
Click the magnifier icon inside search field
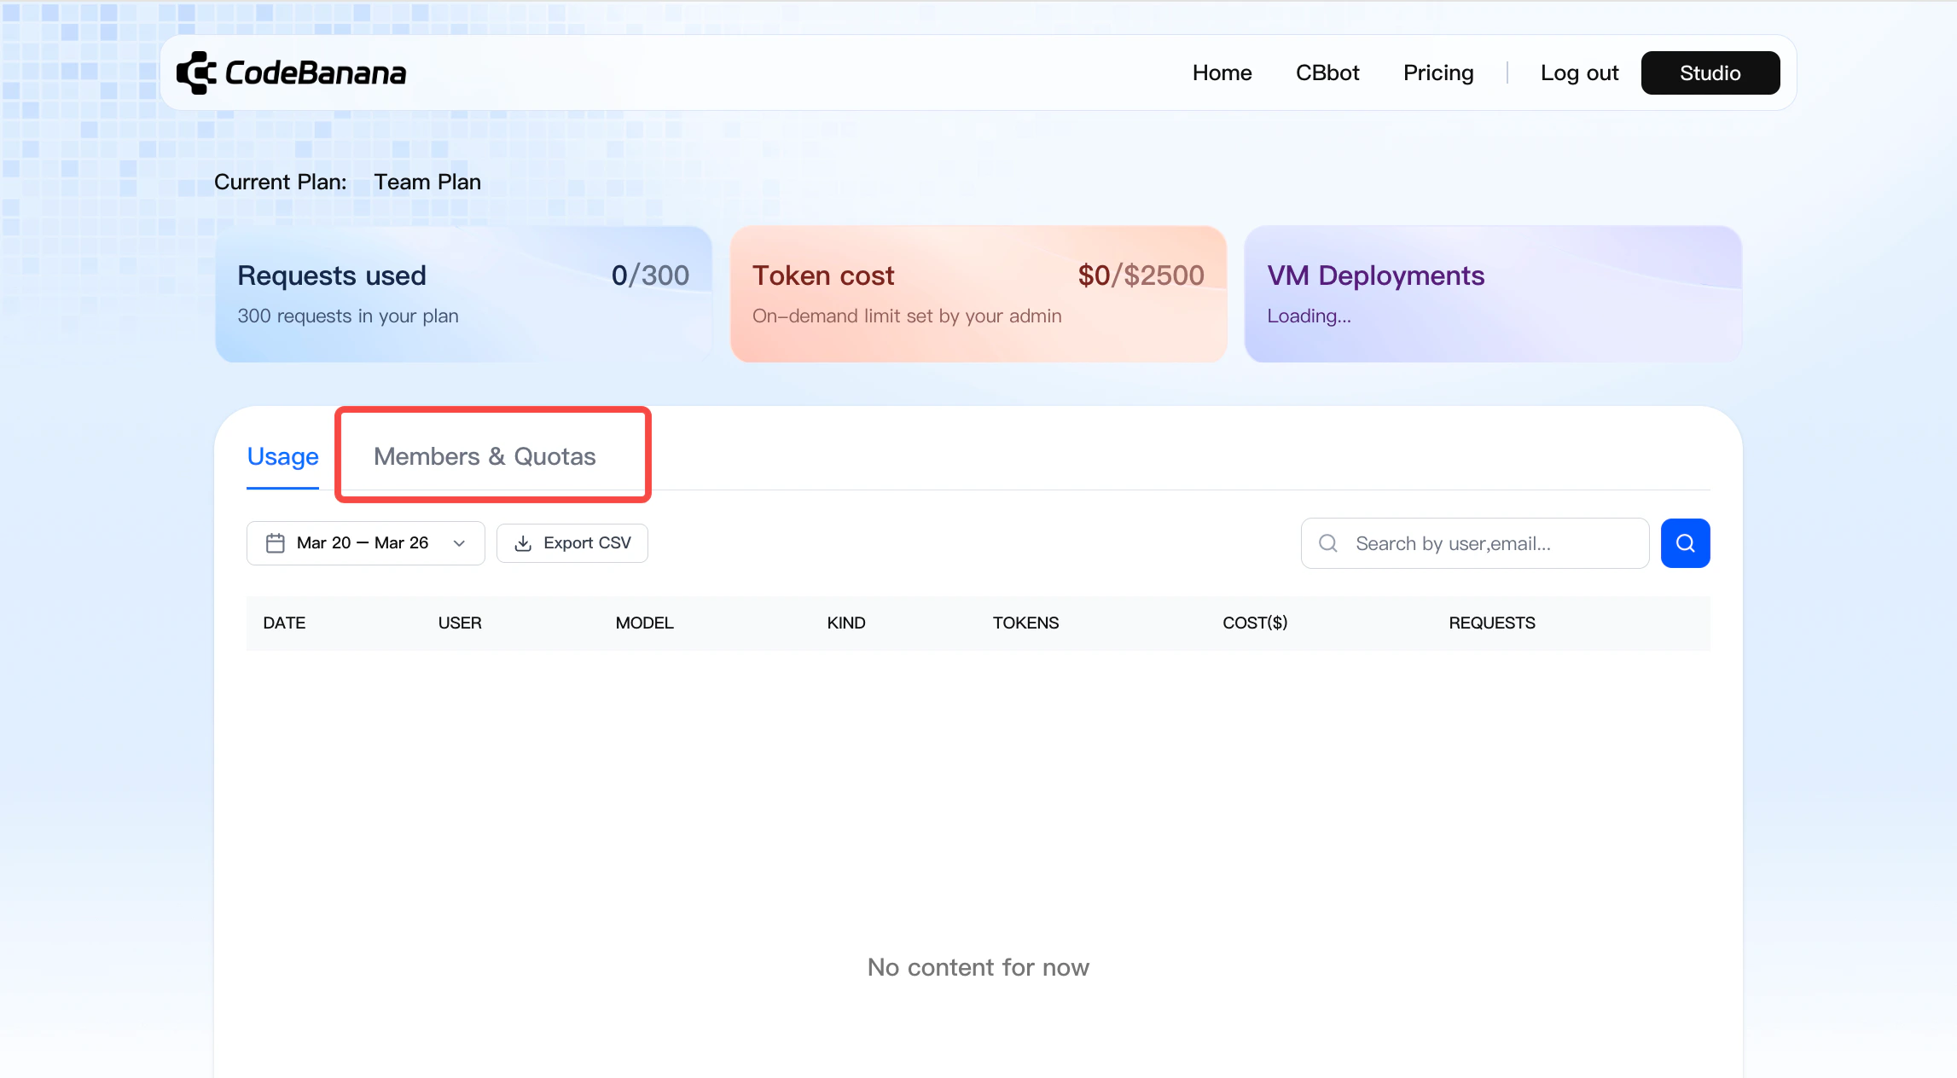pos(1328,543)
